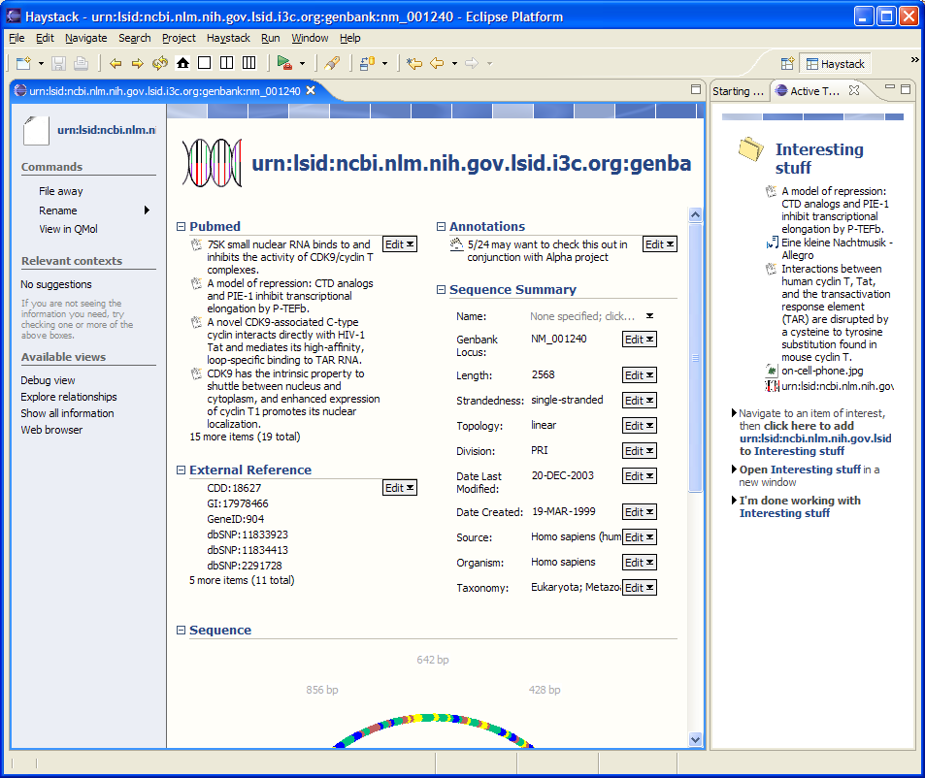Click the "15 more items (19 total)" link

(x=245, y=438)
